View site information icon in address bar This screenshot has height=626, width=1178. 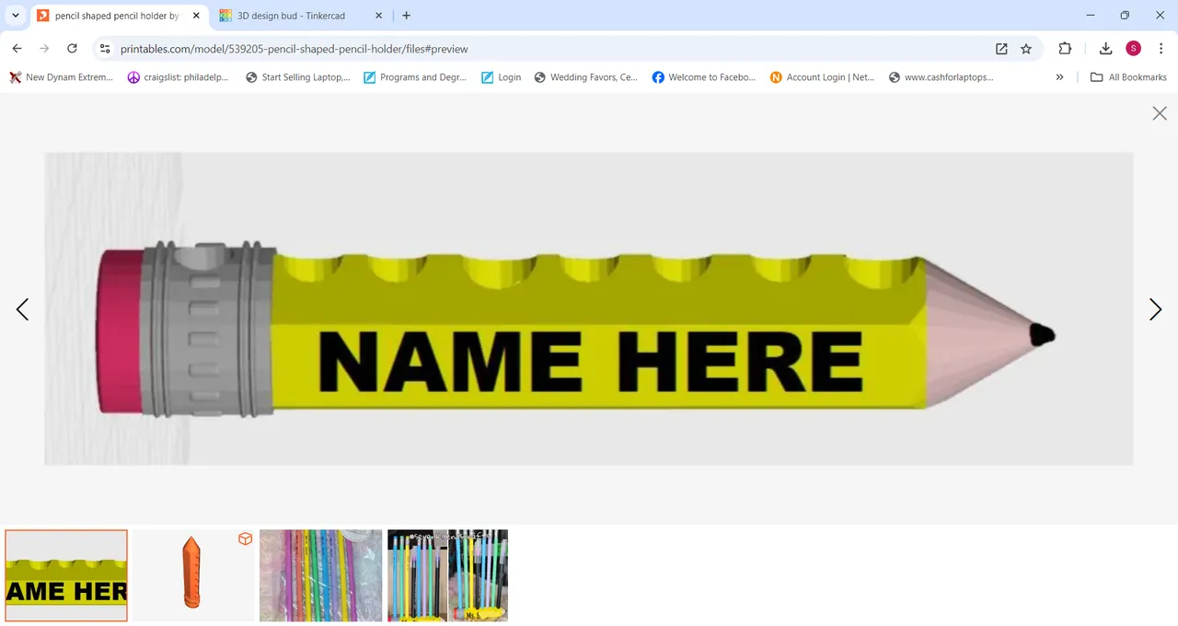[105, 49]
